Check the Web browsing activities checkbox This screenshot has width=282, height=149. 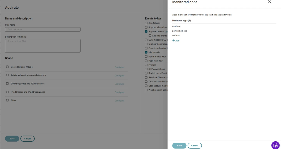(x=146, y=90)
